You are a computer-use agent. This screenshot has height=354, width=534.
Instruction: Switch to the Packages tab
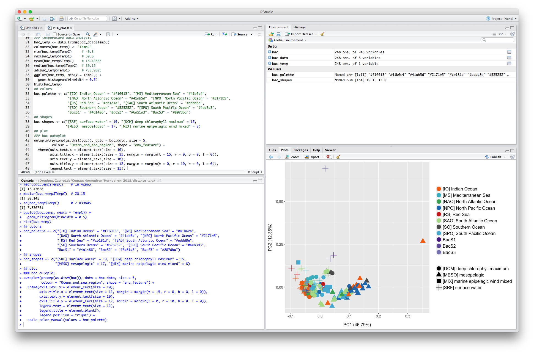[300, 150]
